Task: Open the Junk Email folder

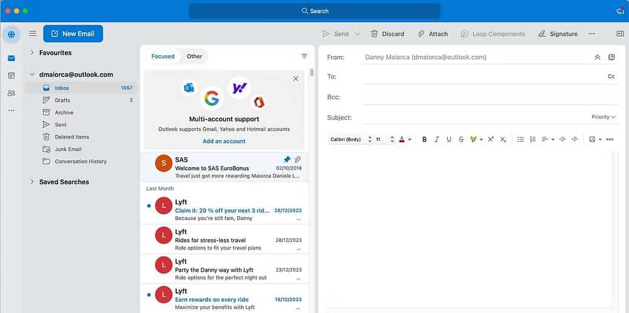Action: [81, 149]
